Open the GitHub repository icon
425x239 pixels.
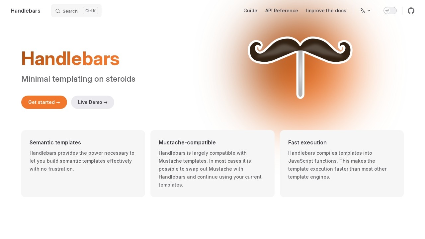click(411, 11)
